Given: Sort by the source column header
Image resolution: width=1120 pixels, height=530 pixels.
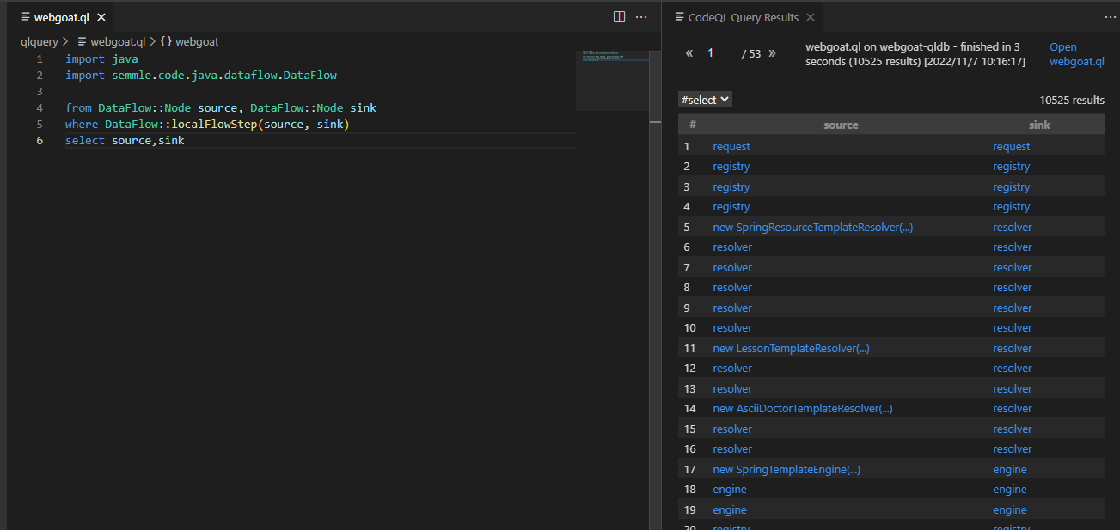Looking at the screenshot, I should coord(840,125).
